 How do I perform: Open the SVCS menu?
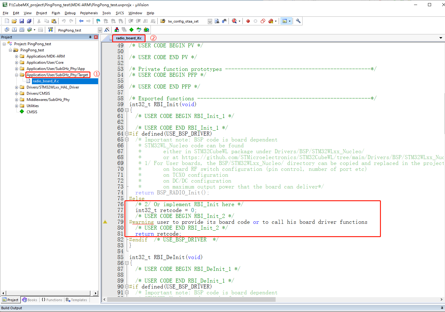pyautogui.click(x=120, y=13)
